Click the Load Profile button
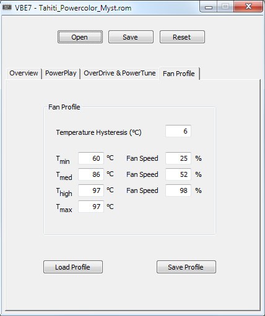The width and height of the screenshot is (265, 316). click(x=73, y=267)
